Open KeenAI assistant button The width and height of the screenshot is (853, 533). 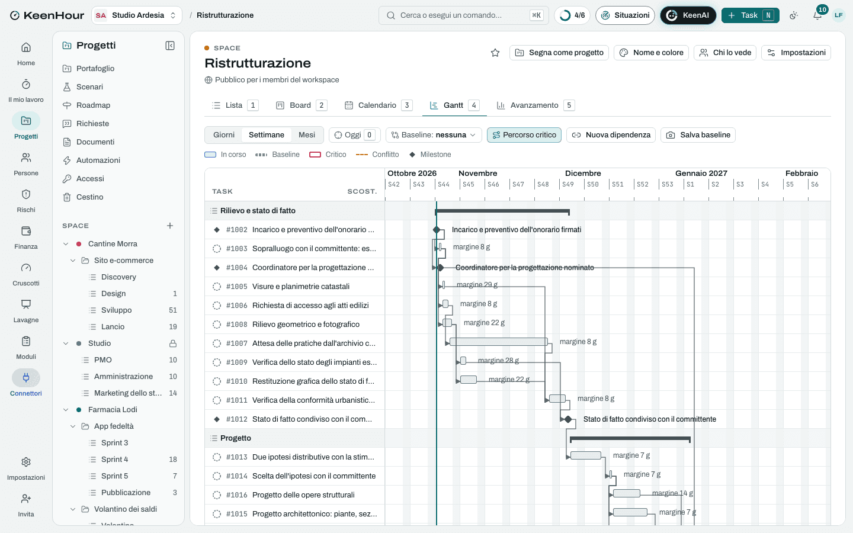[x=688, y=15]
